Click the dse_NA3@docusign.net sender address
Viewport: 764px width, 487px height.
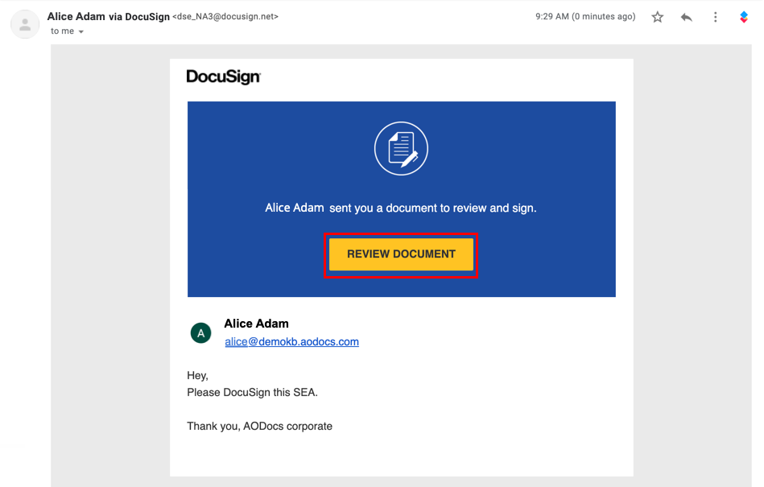coord(225,17)
